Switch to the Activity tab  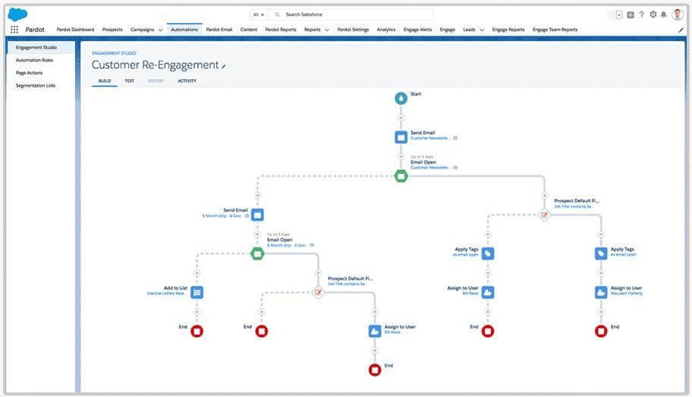[187, 80]
